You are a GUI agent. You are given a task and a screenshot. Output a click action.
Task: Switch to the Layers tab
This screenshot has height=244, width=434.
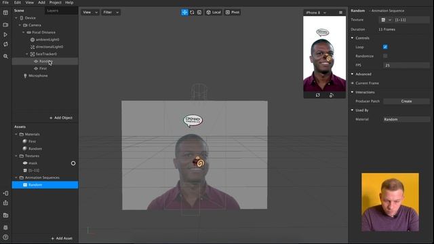click(x=53, y=11)
